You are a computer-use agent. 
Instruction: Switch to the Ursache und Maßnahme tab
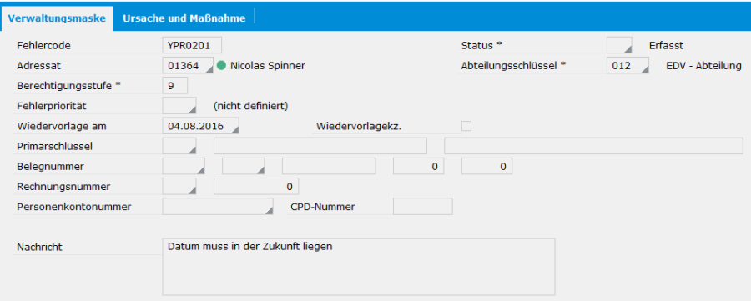(184, 18)
